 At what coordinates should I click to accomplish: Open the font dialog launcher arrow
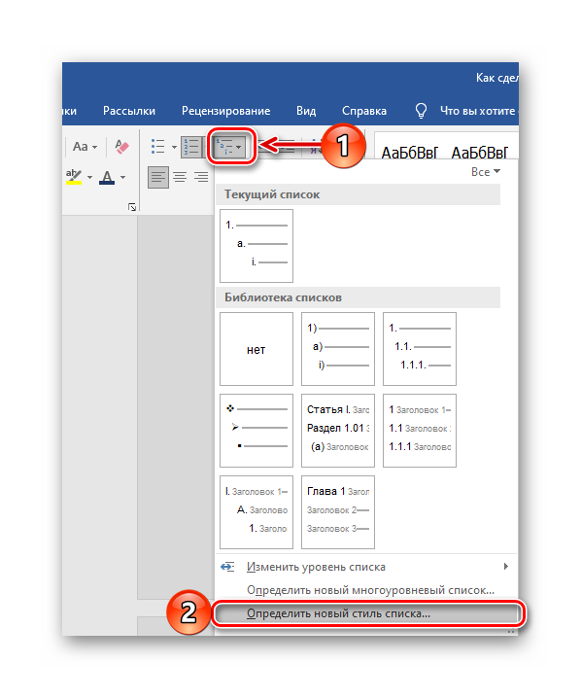132,207
